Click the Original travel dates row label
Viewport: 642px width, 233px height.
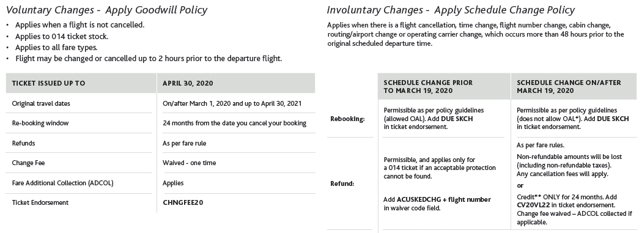41,103
